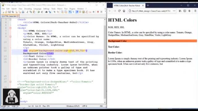198x111 pixels.
Task: Collapse the body tag fold marker
Action: [x=11, y=28]
